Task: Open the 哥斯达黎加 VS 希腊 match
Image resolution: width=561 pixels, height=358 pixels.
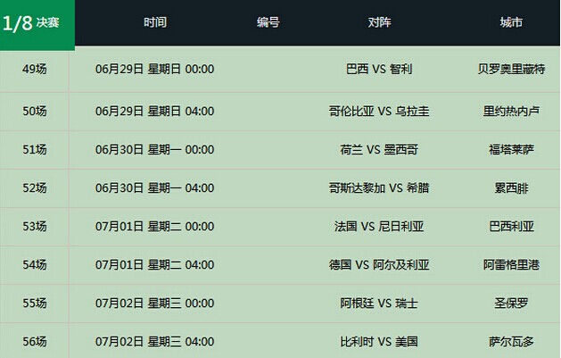Action: [379, 187]
